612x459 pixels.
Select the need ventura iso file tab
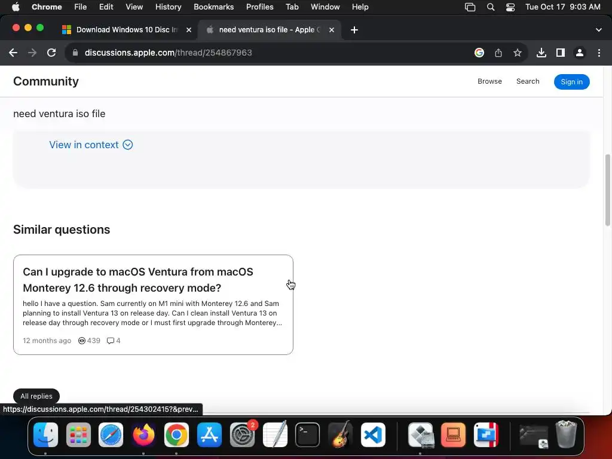tap(270, 30)
